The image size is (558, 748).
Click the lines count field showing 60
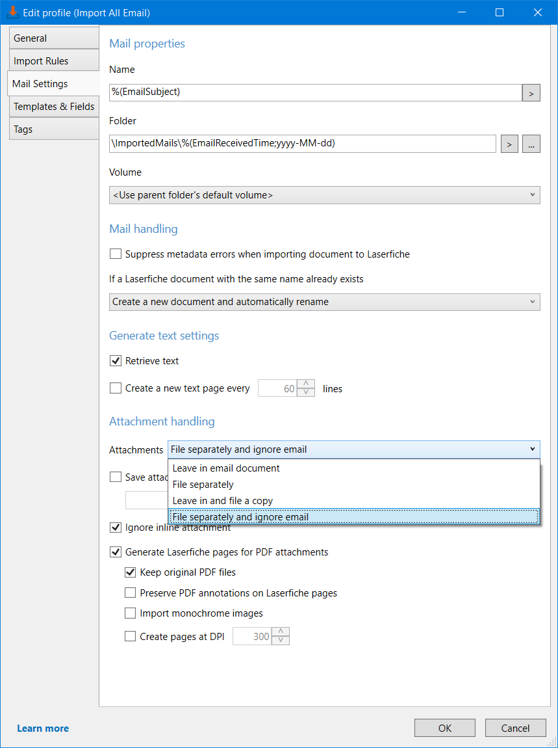pos(277,388)
